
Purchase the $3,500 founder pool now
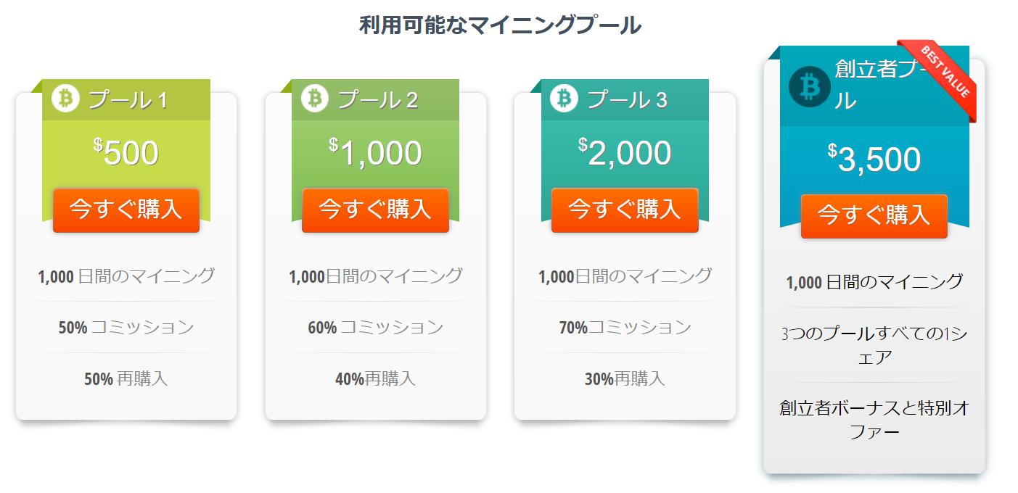pyautogui.click(x=874, y=216)
